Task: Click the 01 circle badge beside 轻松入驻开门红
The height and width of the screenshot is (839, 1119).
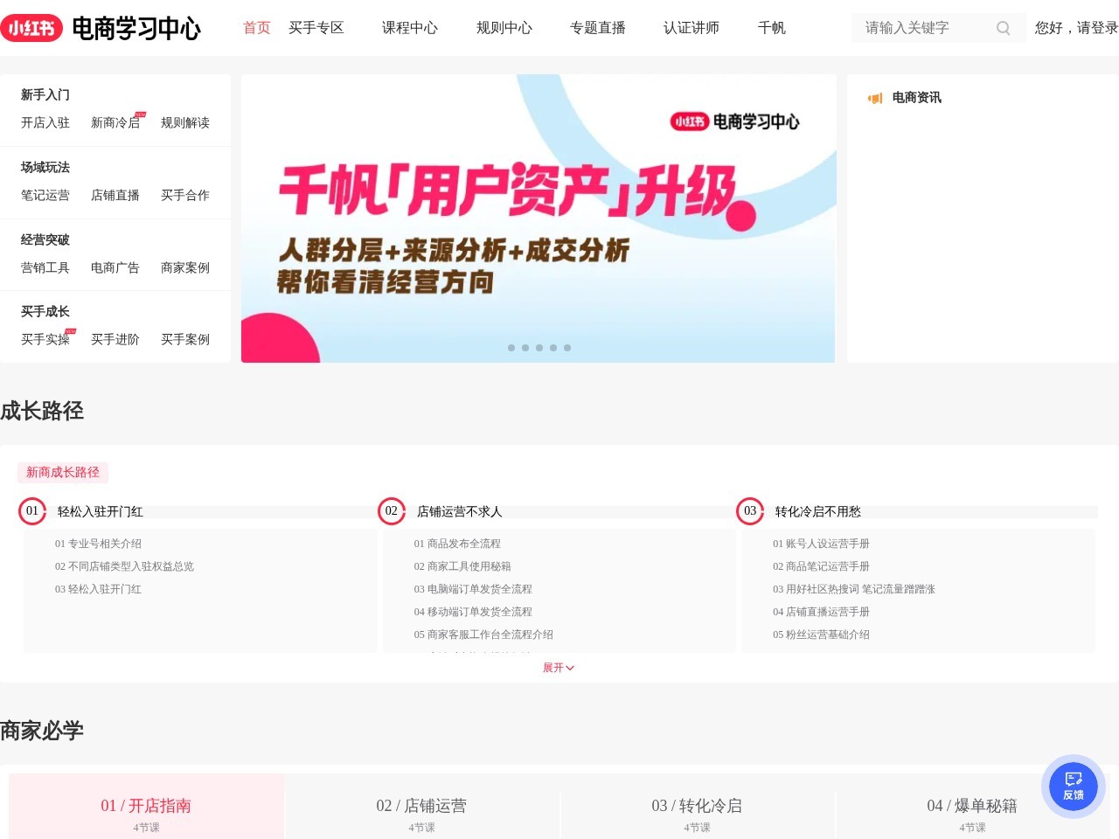Action: (x=32, y=511)
